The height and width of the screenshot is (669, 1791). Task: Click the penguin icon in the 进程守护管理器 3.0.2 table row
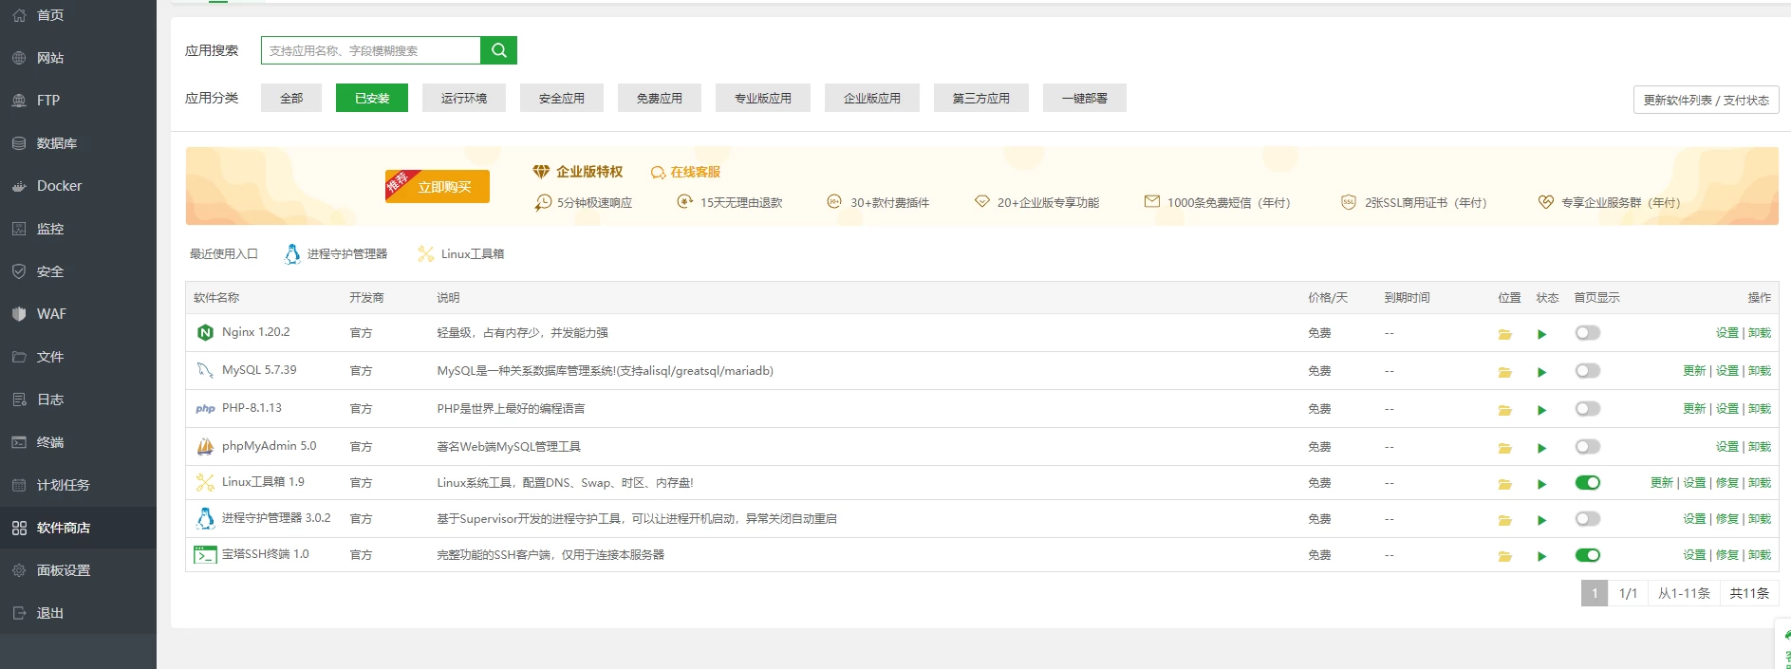point(205,518)
